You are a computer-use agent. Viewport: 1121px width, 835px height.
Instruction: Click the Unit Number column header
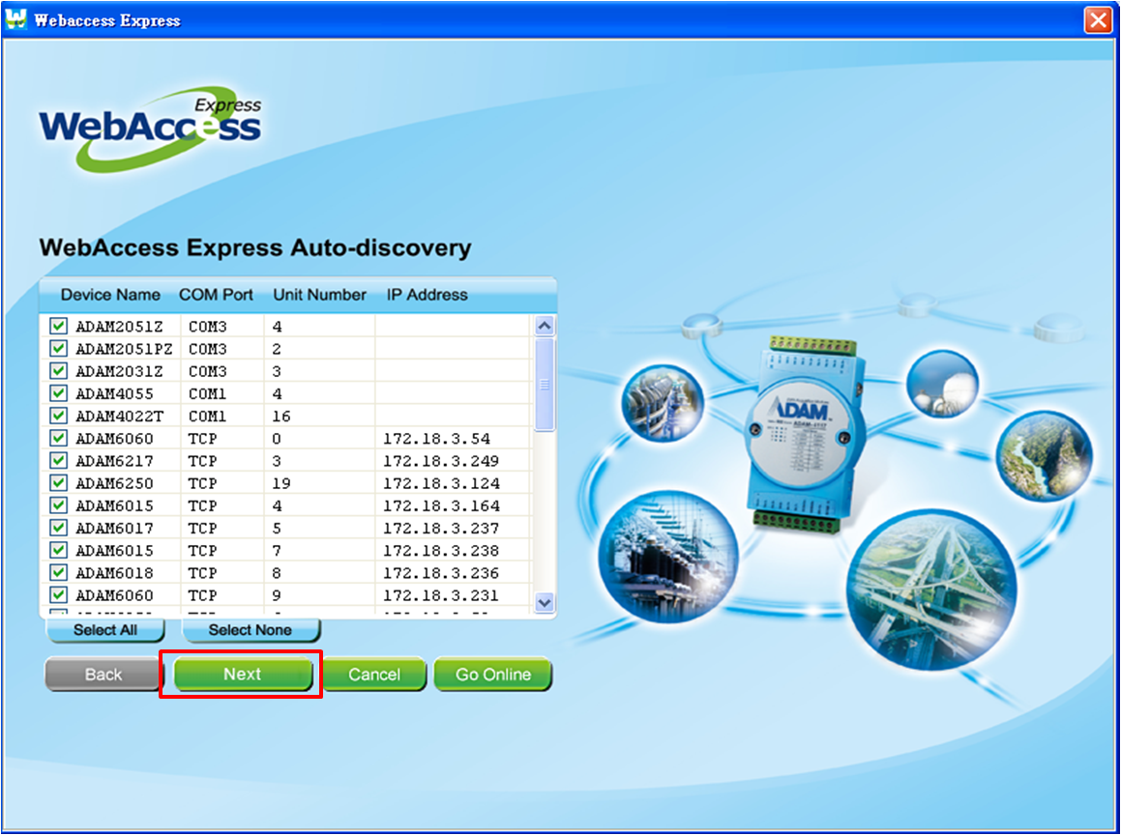coord(319,295)
